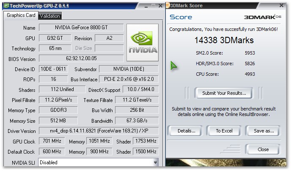Click the empty Die Size field
Screen dimensions: 291x171
click(x=109, y=48)
